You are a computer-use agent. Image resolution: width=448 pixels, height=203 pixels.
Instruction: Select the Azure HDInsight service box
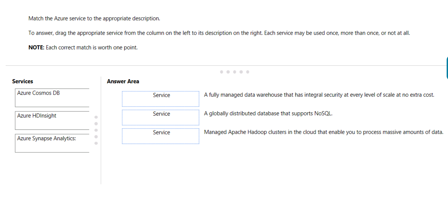coord(52,120)
